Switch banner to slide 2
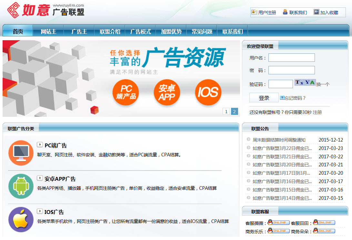This screenshot has width=352, height=240. tap(235, 112)
